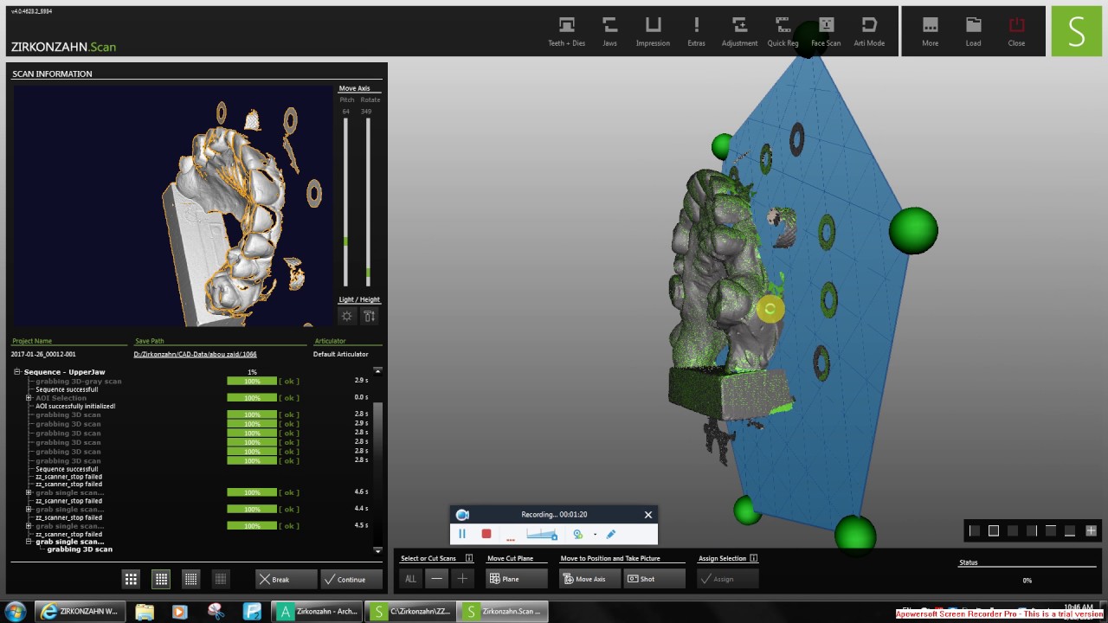
Task: Select the dimmed finest grid density icon
Action: [221, 579]
